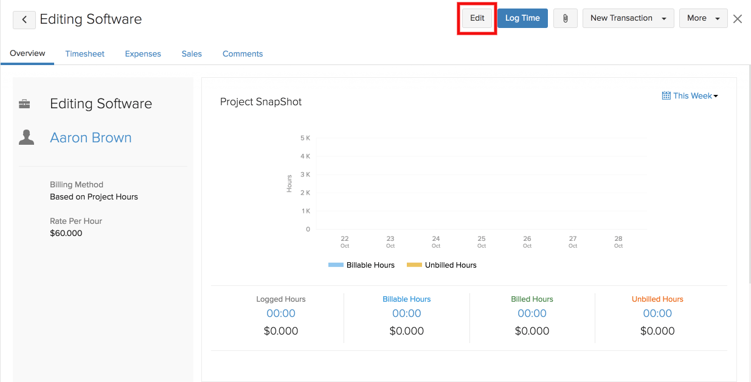
Task: Click the paperclip attachment icon
Action: 565,18
